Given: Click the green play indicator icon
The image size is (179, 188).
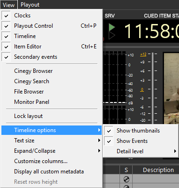Looking at the screenshot, I should 112,27.
